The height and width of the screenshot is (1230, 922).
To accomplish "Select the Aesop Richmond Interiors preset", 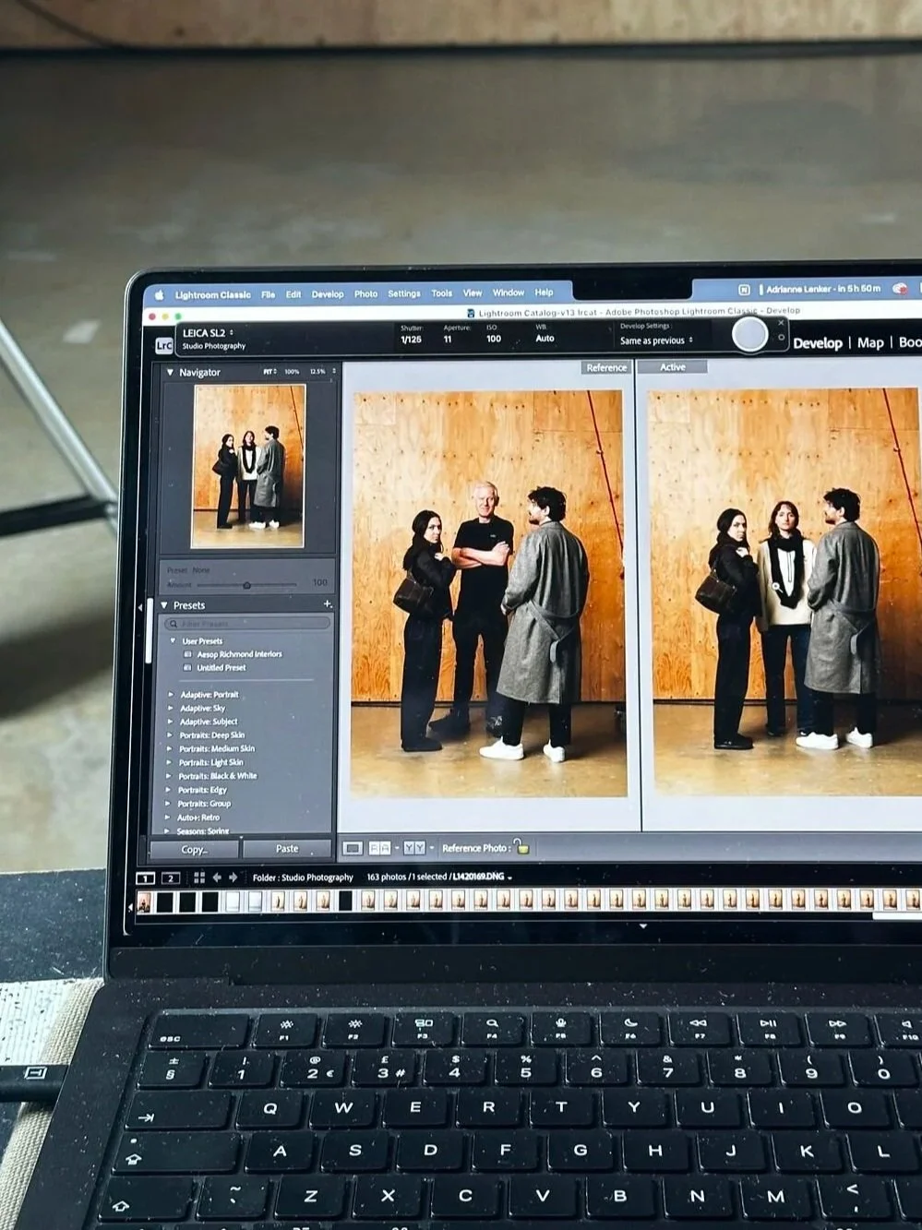I will click(x=239, y=654).
